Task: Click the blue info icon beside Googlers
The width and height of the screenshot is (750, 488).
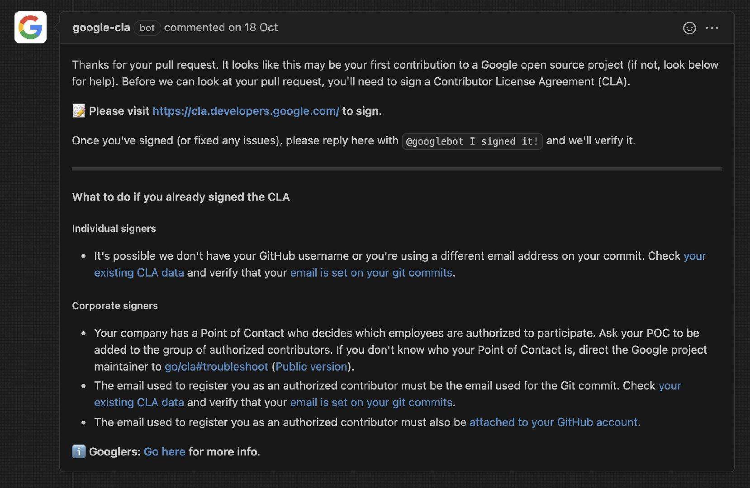Action: (x=79, y=451)
